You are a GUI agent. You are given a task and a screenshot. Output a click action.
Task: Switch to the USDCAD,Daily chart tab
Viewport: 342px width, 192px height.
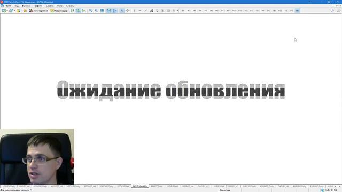pos(106,186)
